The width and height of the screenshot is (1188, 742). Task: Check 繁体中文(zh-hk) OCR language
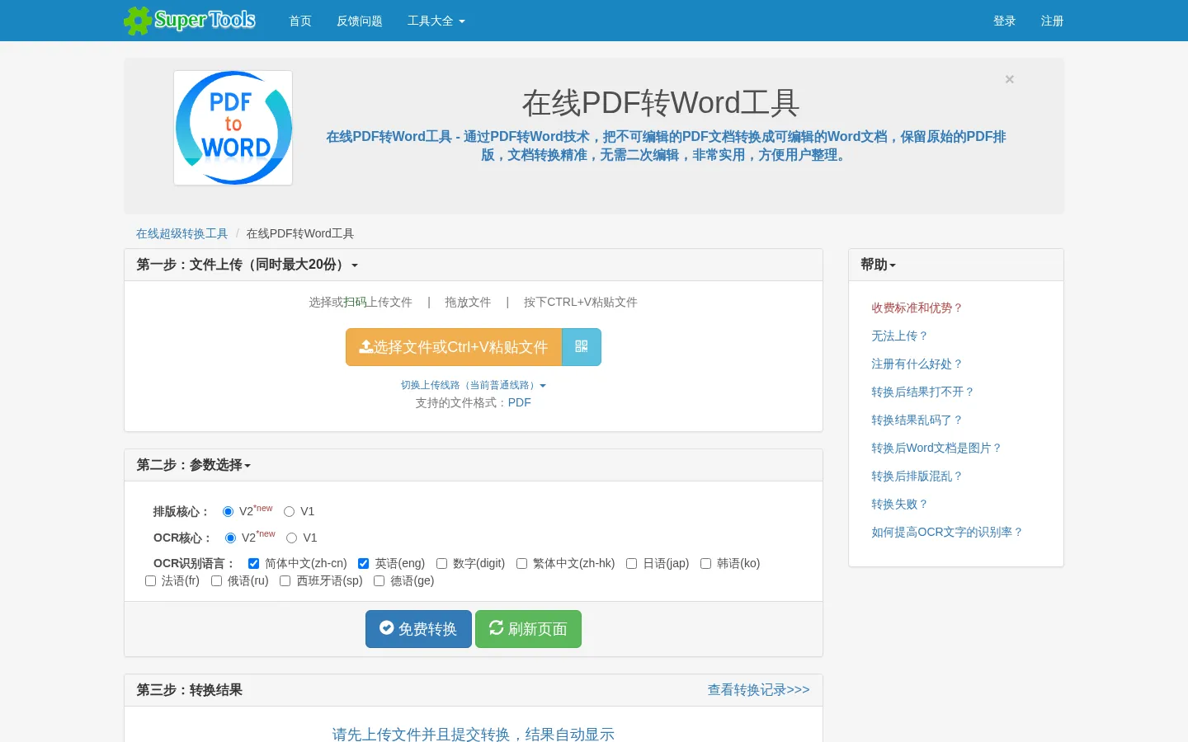[522, 564]
